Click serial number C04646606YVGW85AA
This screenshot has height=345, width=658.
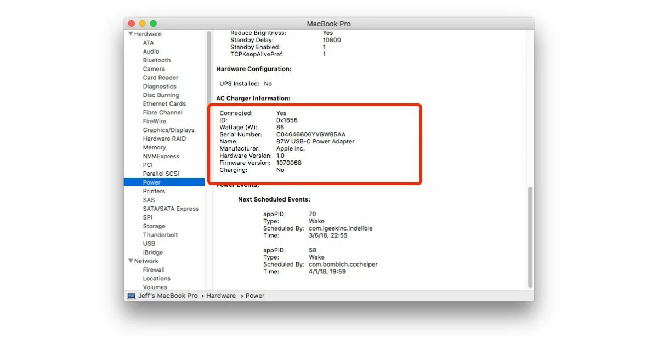[311, 134]
